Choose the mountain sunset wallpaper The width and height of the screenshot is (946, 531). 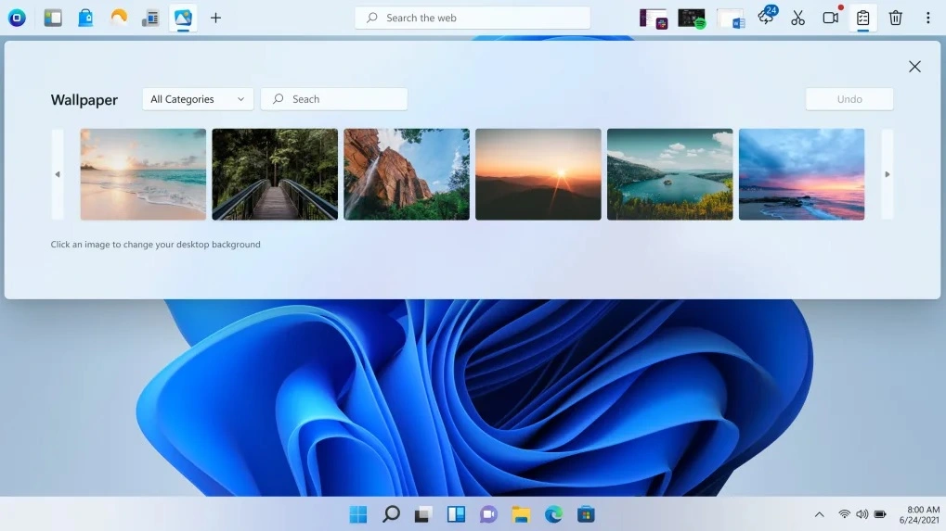538,174
